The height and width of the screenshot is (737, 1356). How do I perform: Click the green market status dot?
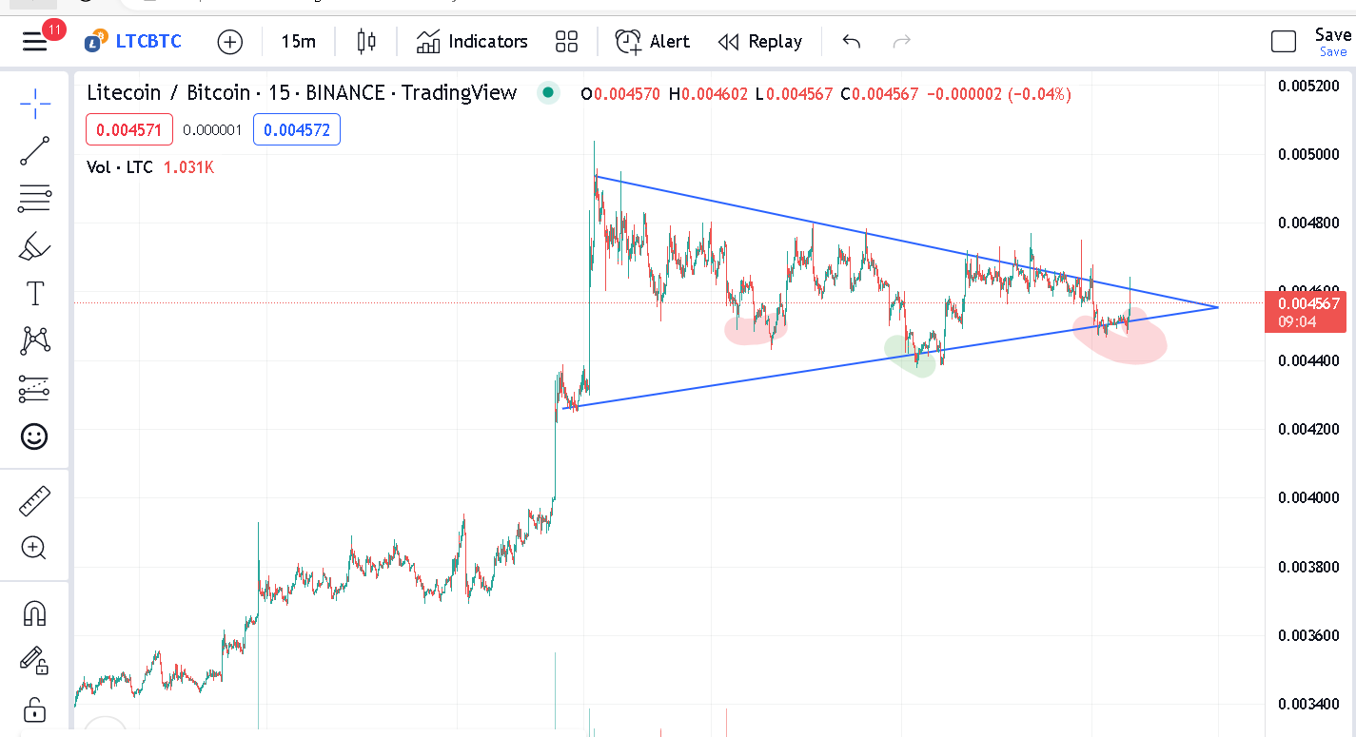(547, 92)
